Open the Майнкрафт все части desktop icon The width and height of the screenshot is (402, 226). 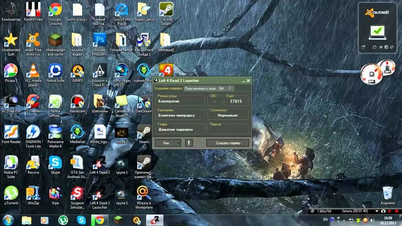pyautogui.click(x=55, y=44)
